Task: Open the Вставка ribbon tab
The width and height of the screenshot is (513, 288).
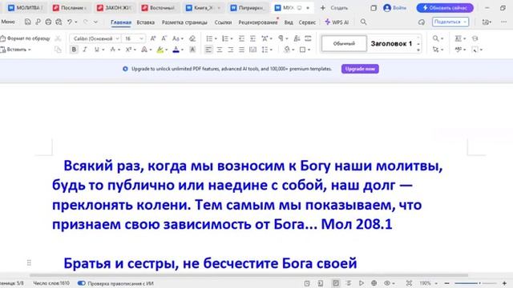Action: pos(146,22)
